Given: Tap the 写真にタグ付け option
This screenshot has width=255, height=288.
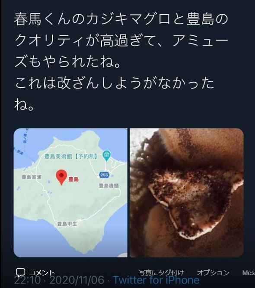Looking at the screenshot, I should tap(161, 272).
